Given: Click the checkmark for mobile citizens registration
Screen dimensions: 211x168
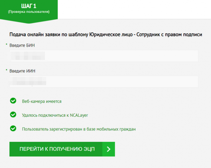Looking at the screenshot, I should coord(13,128).
